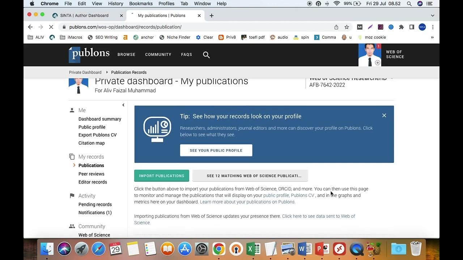Open Chrome three-dot menu
This screenshot has width=463, height=260.
pyautogui.click(x=433, y=27)
